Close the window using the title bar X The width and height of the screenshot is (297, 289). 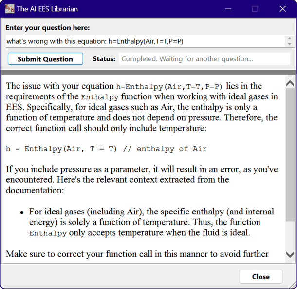click(283, 9)
